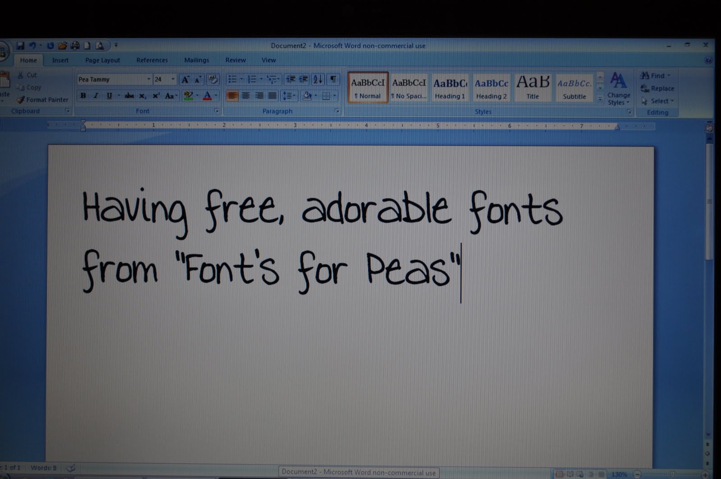
Task: Apply strikethrough formatting
Action: pos(129,96)
